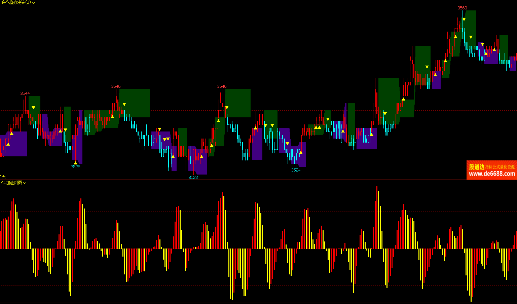Click the 3524 trough price label
This screenshot has width=517, height=304.
(296, 170)
